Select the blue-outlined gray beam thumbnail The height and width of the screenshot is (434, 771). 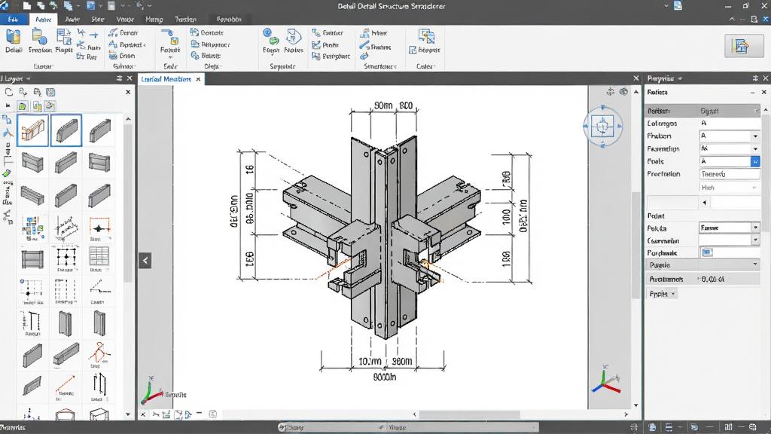point(66,130)
